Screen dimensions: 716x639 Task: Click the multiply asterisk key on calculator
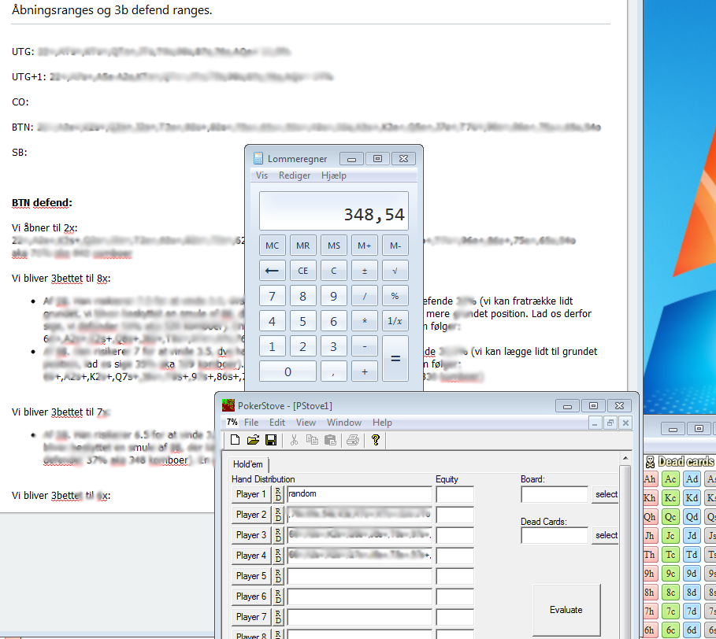(x=365, y=321)
